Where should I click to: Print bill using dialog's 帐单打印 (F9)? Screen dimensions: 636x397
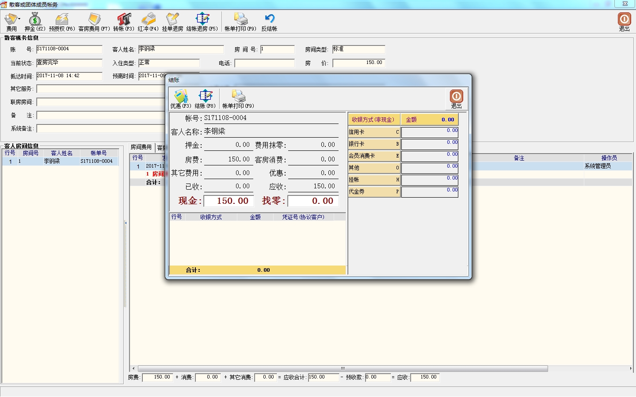[238, 98]
